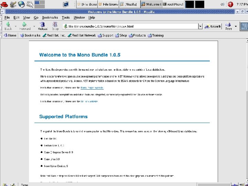This screenshot has width=248, height=186.
Task: Open the window menu icon in the Mozilla title bar
Action: pyautogui.click(x=2, y=12)
